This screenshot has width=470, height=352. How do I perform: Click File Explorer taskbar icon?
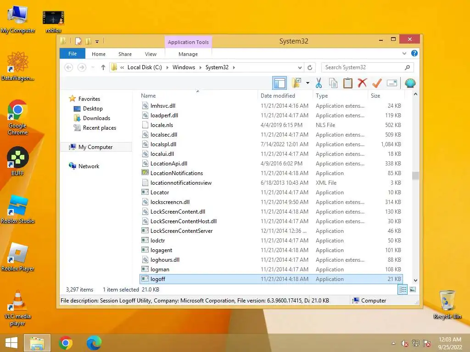coord(37,343)
